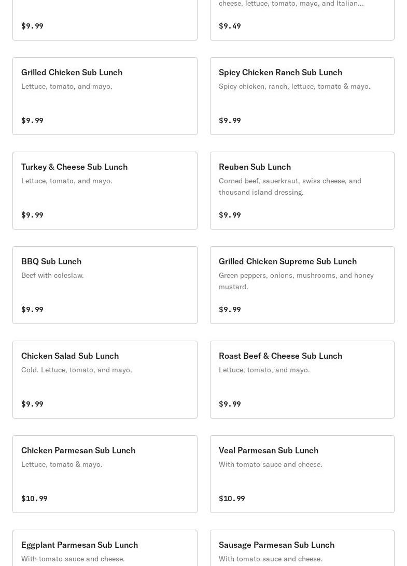
Task: Open the Reuben Sub Lunch menu item
Action: click(x=302, y=191)
